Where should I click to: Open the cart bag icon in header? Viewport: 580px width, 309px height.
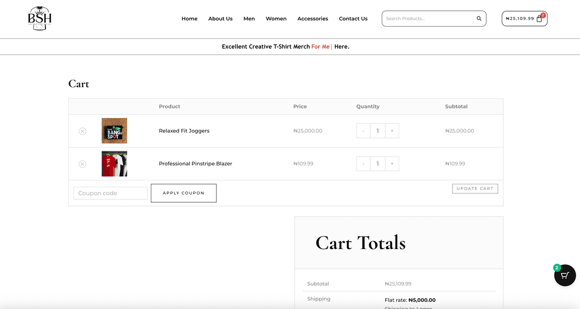coord(538,18)
